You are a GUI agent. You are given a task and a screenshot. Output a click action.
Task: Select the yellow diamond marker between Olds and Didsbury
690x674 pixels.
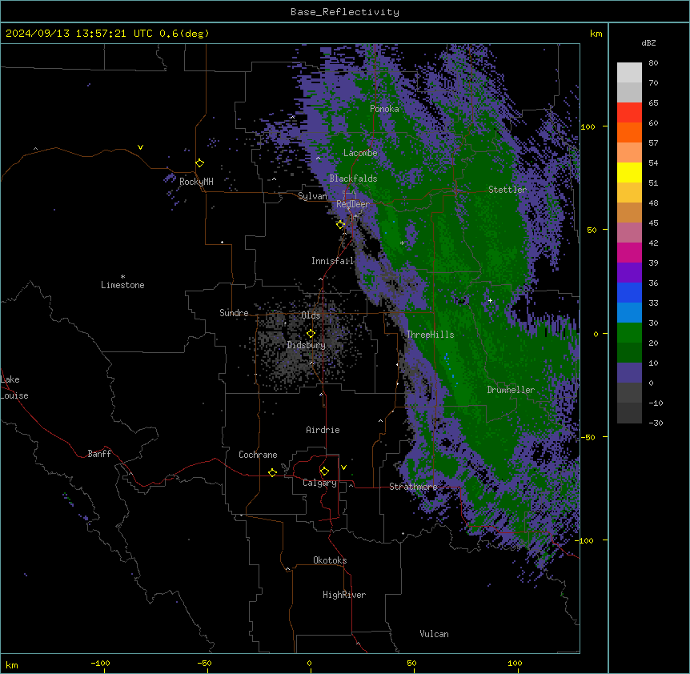[x=311, y=334]
